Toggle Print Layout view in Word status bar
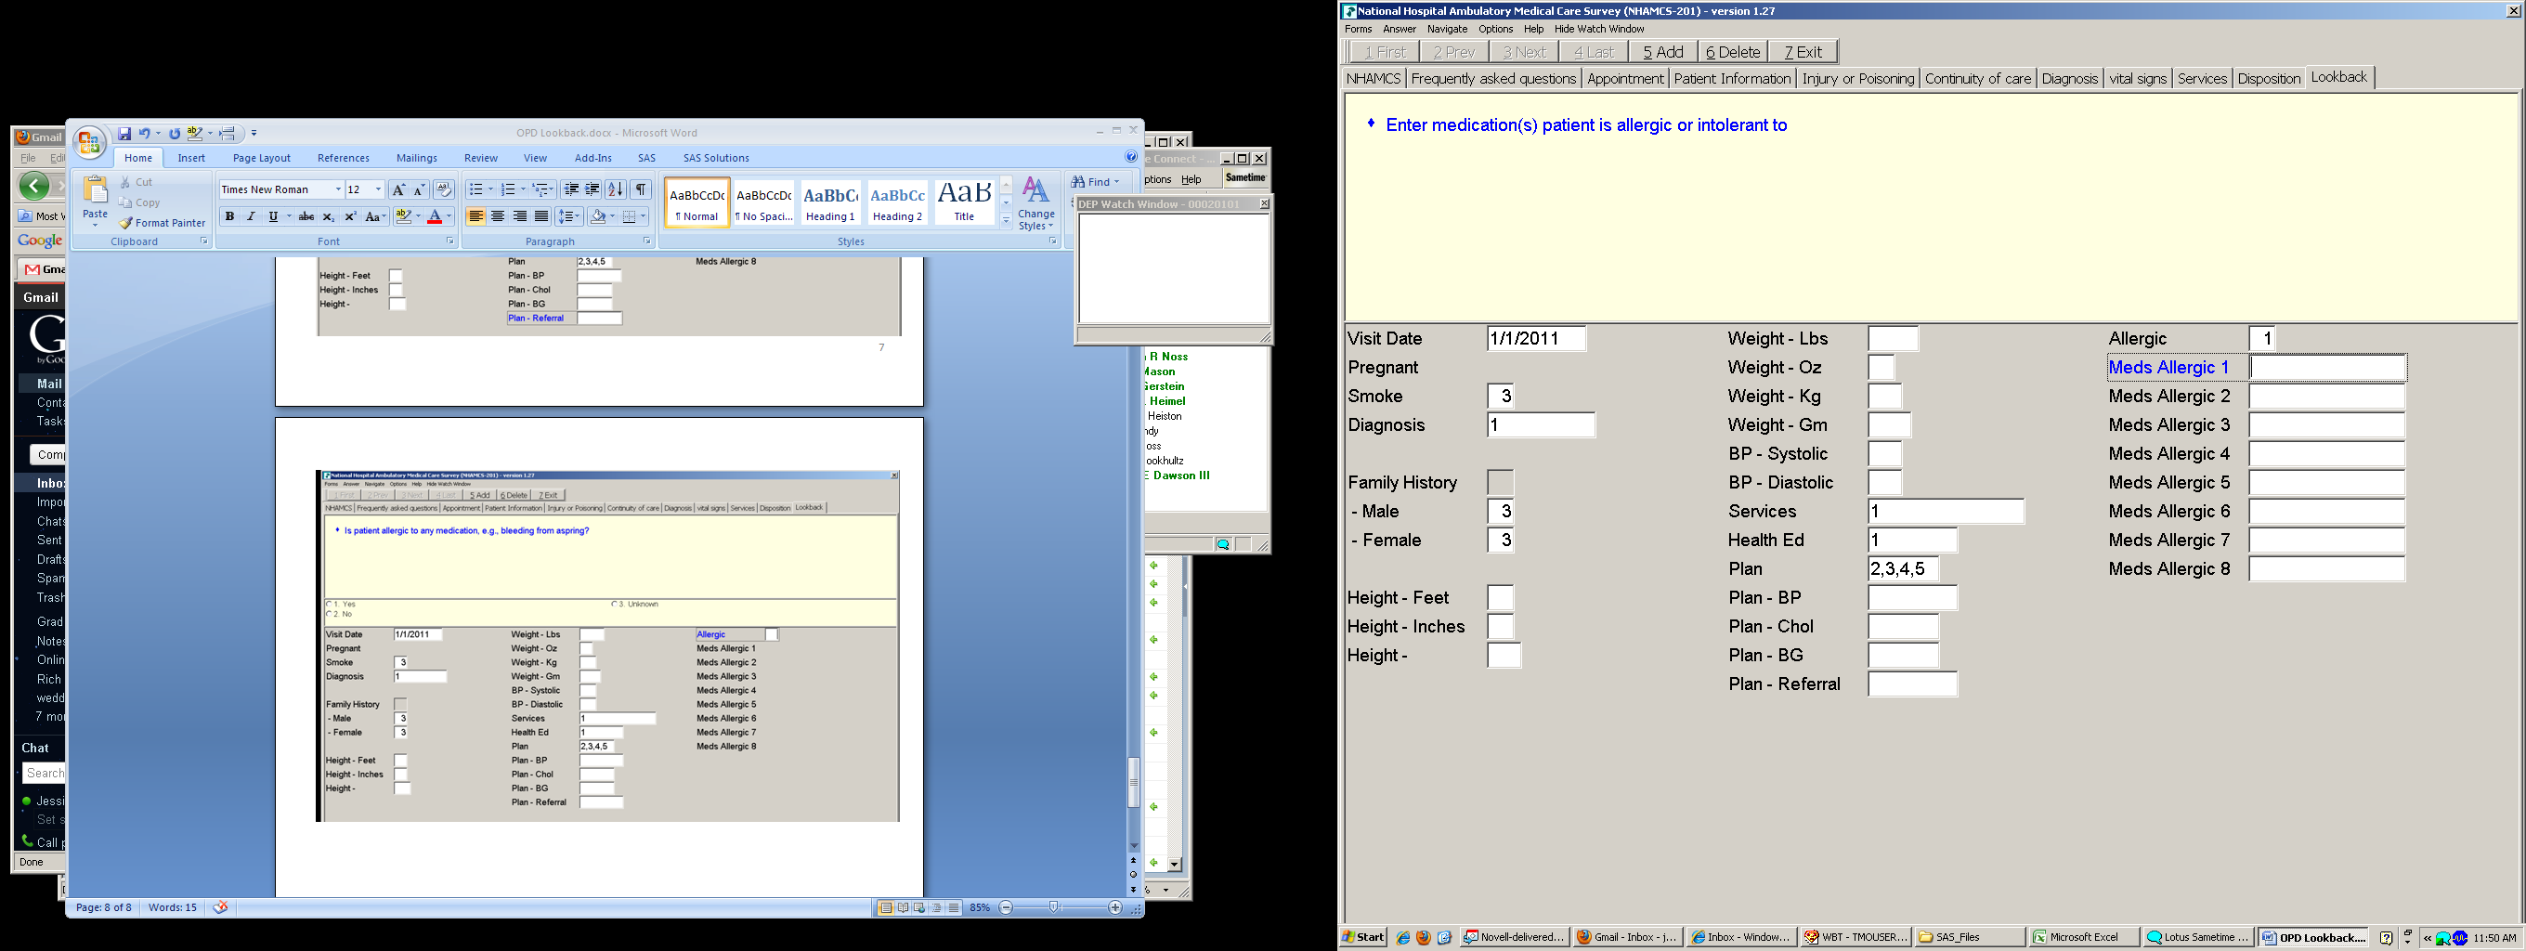The width and height of the screenshot is (2526, 951). (x=885, y=908)
